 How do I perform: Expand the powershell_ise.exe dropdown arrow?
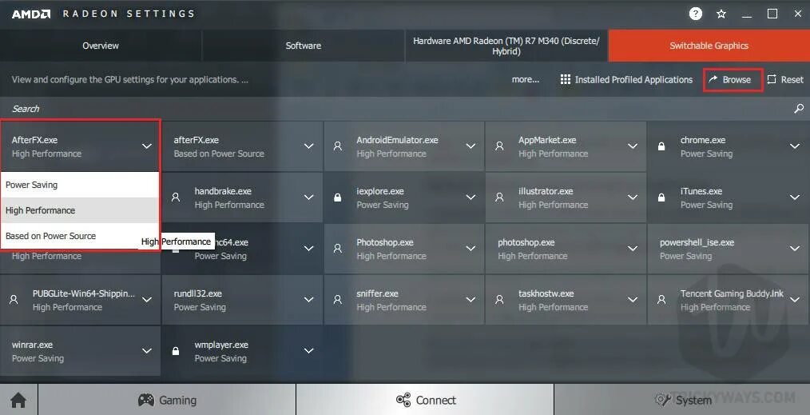tap(795, 249)
